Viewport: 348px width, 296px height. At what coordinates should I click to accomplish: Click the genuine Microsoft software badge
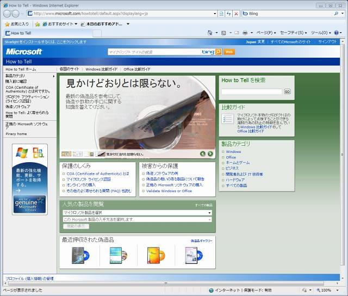click(29, 204)
